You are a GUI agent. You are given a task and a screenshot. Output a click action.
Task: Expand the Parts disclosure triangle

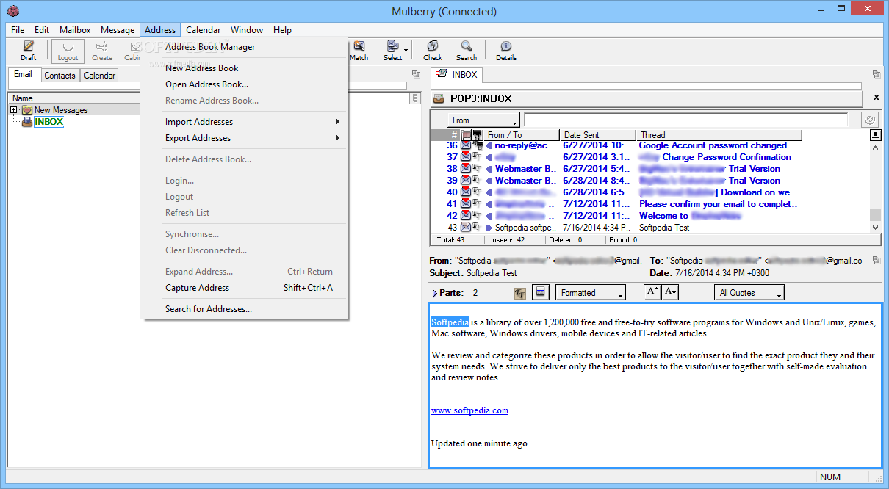(x=435, y=293)
